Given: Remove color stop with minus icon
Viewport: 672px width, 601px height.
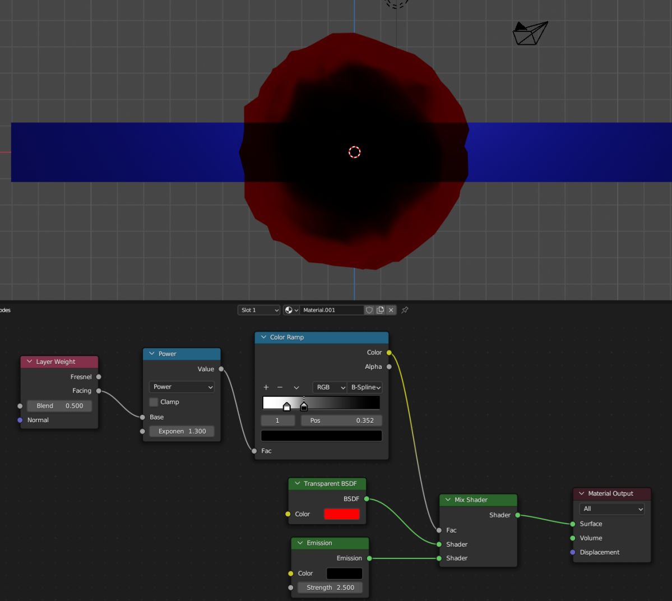Looking at the screenshot, I should (x=280, y=387).
